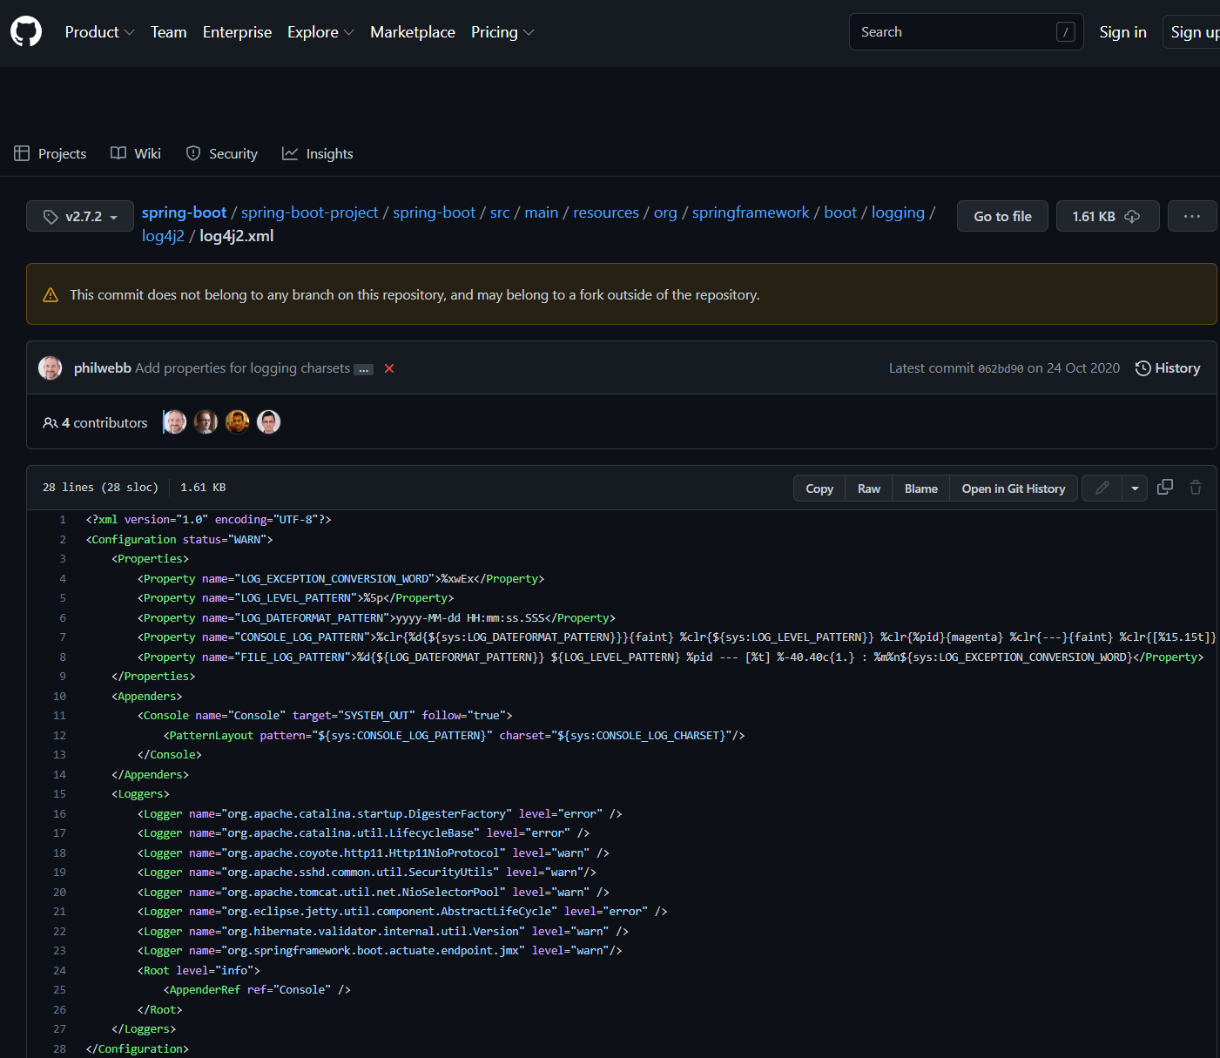Open the Projects tab
This screenshot has width=1220, height=1058.
click(x=51, y=153)
